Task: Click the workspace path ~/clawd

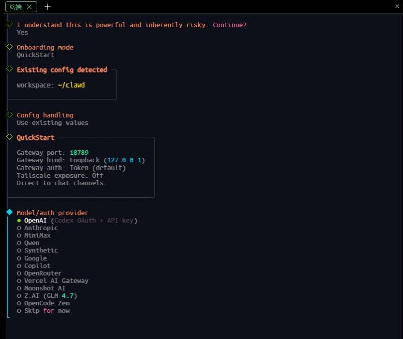Action: point(71,85)
